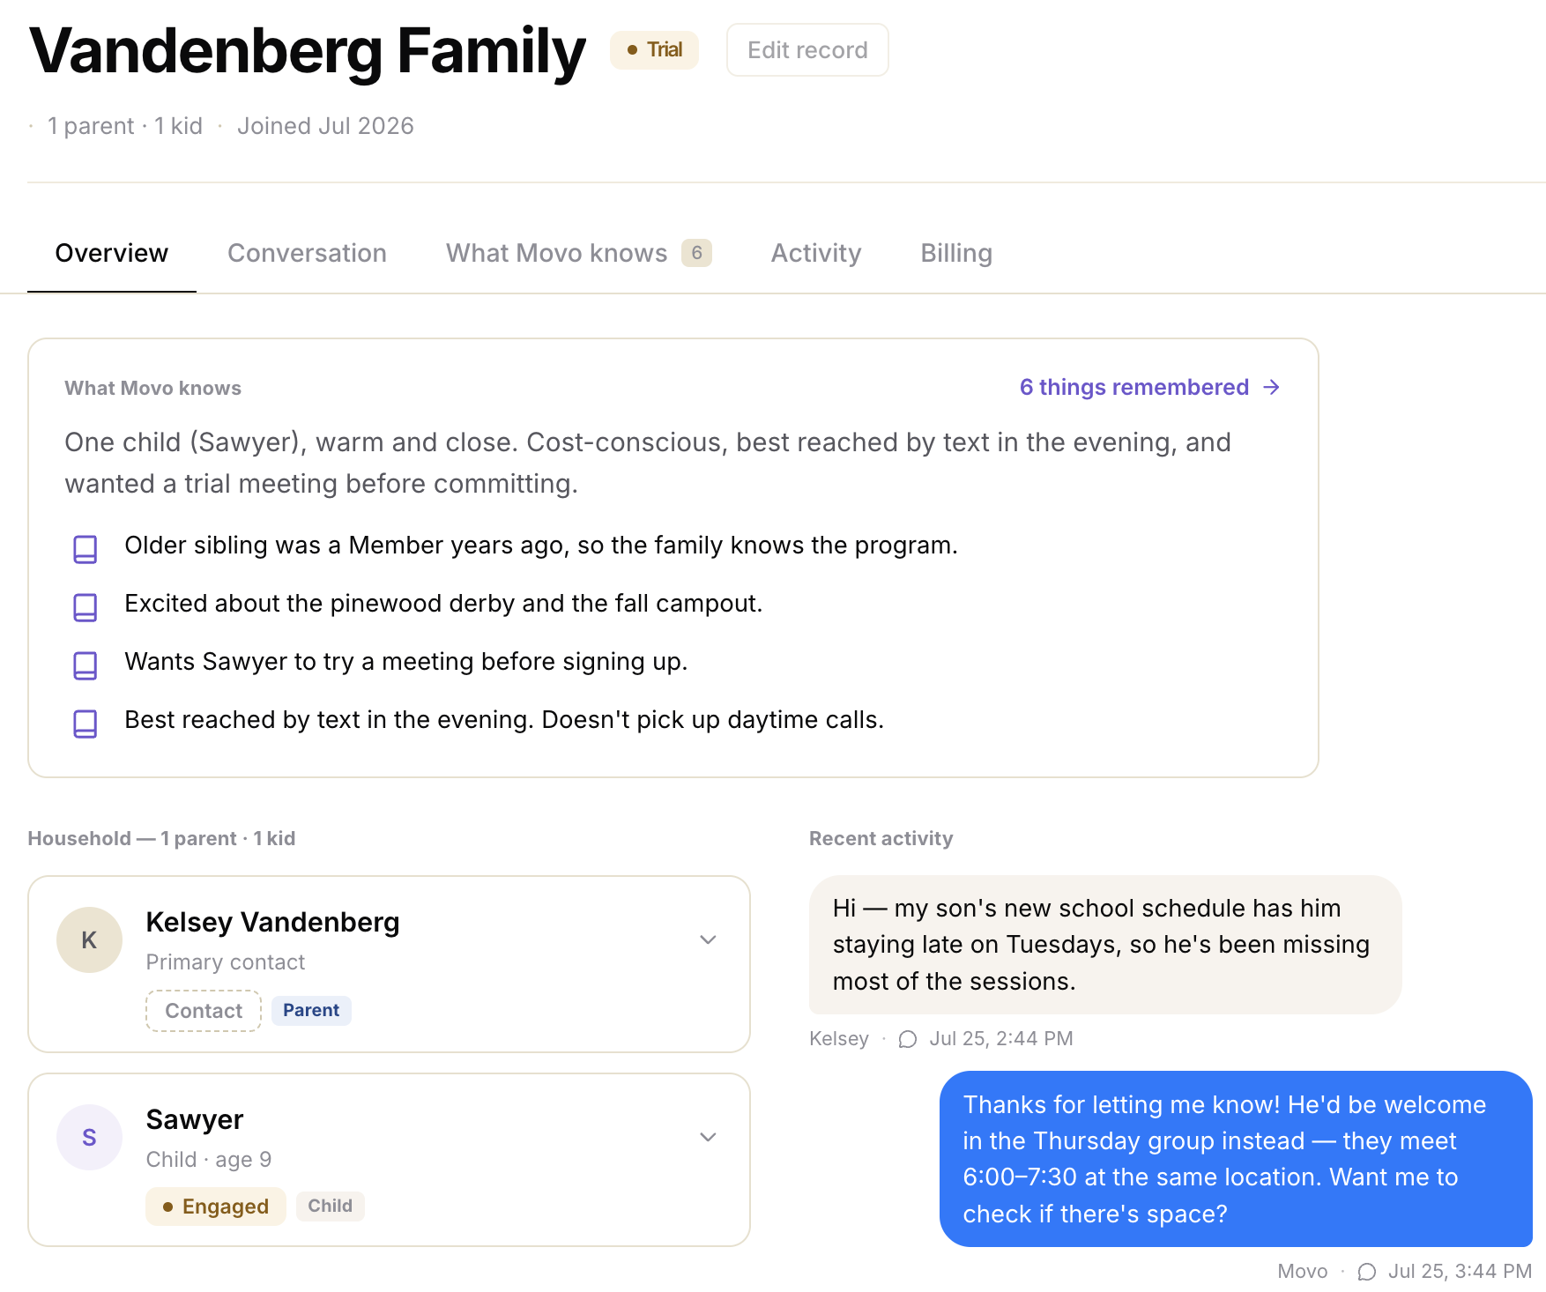Open the Billing tab

(x=956, y=253)
